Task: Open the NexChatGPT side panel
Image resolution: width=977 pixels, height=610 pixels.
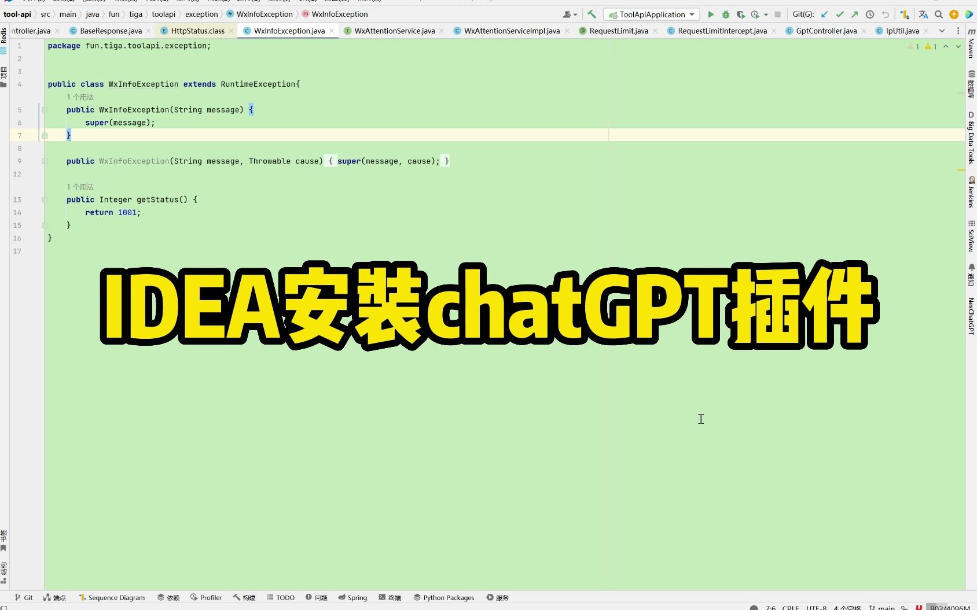Action: pos(971,316)
